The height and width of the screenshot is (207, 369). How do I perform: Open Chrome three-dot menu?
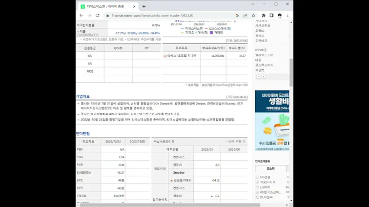pyautogui.click(x=288, y=15)
